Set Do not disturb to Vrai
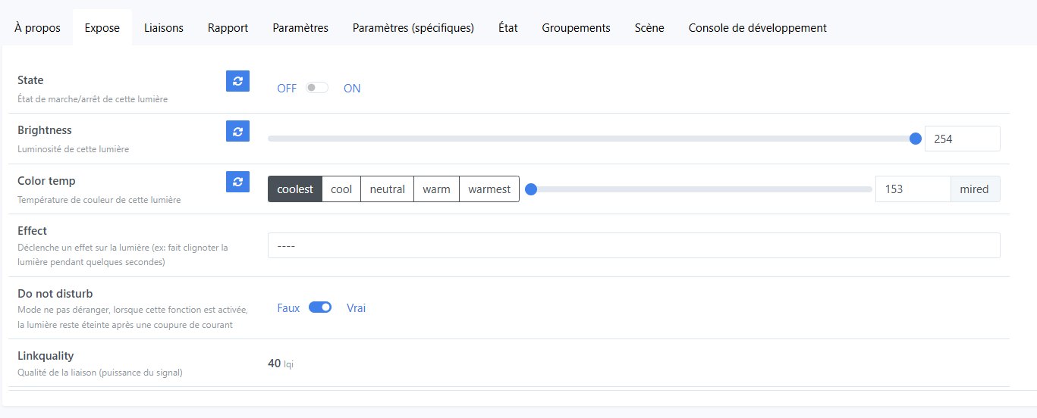The image size is (1037, 418). click(357, 308)
